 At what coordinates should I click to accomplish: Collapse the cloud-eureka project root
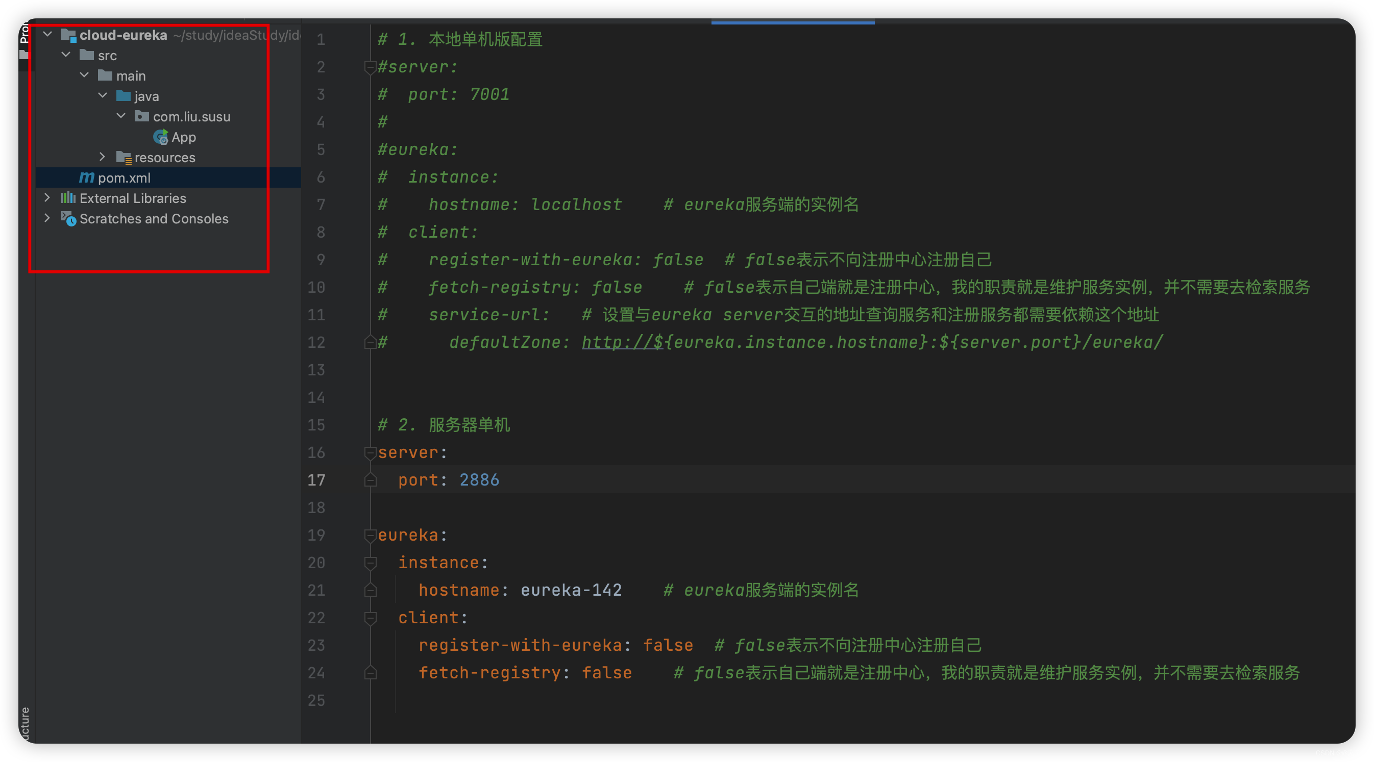click(47, 35)
